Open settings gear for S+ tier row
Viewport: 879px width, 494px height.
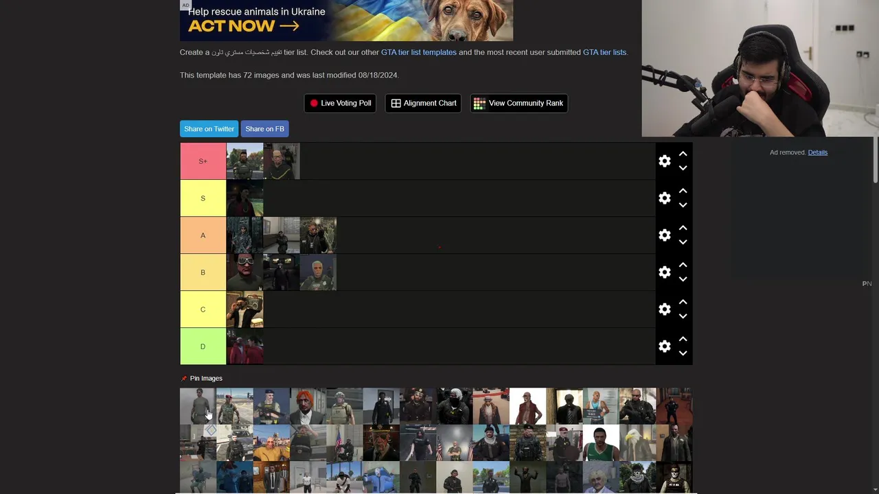click(664, 161)
